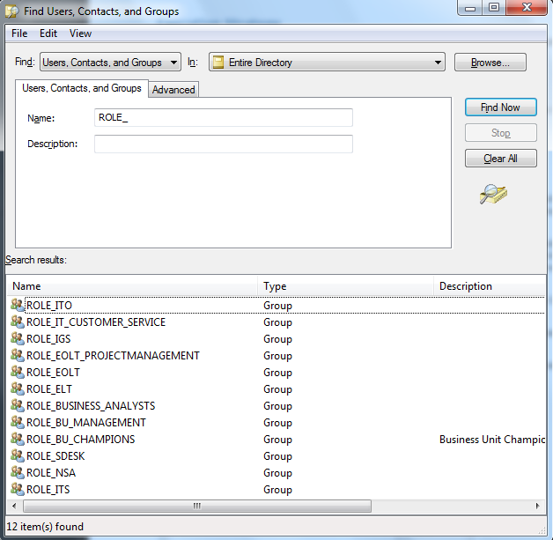Click the ROLE_ITO group icon
553x540 pixels.
[x=17, y=305]
